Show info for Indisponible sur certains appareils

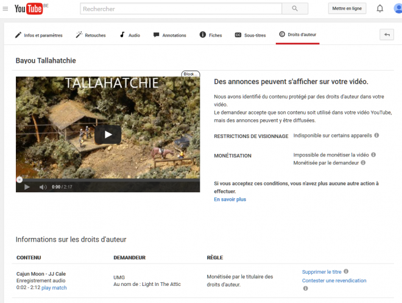pyautogui.click(x=376, y=135)
